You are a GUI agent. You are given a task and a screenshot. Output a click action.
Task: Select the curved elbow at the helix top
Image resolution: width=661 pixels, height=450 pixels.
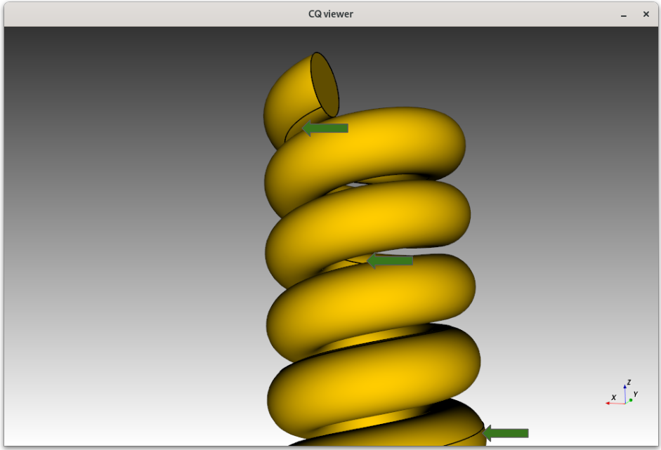click(x=288, y=98)
